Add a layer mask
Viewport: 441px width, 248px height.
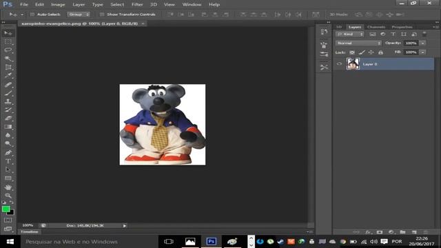380,232
